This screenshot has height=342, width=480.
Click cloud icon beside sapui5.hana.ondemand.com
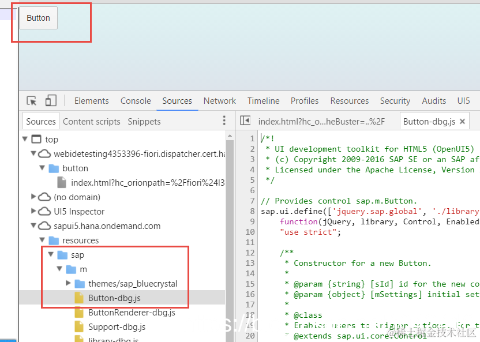tap(44, 226)
